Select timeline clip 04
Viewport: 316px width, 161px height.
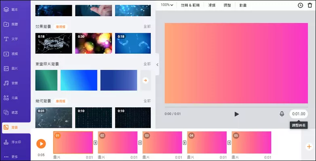click(x=207, y=142)
